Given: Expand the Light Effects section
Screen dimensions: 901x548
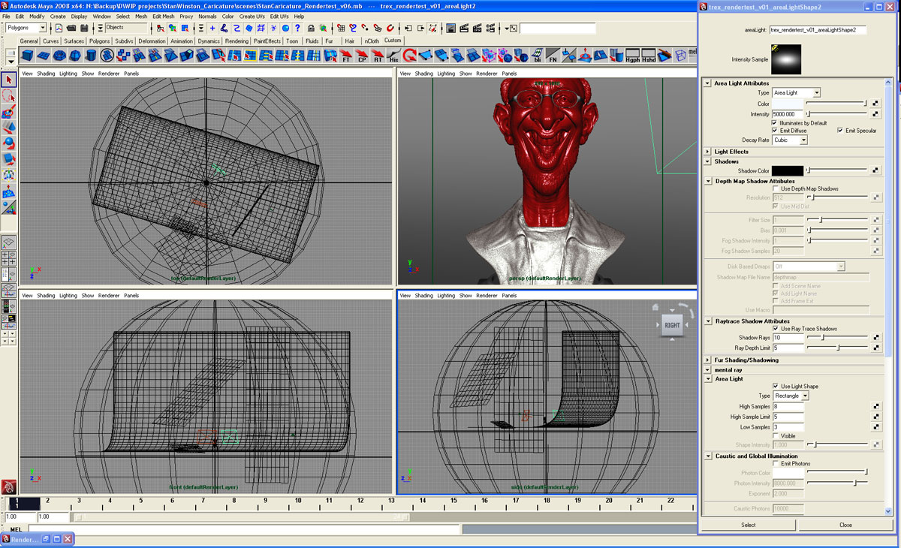Looking at the screenshot, I should (707, 152).
